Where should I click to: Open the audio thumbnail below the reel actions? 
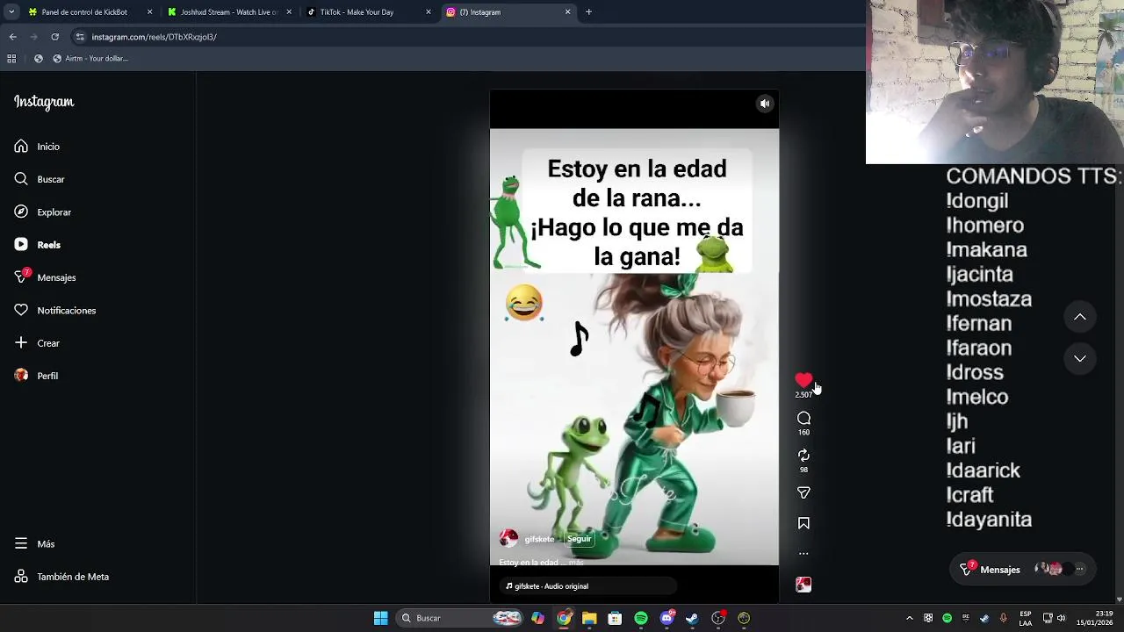point(803,585)
